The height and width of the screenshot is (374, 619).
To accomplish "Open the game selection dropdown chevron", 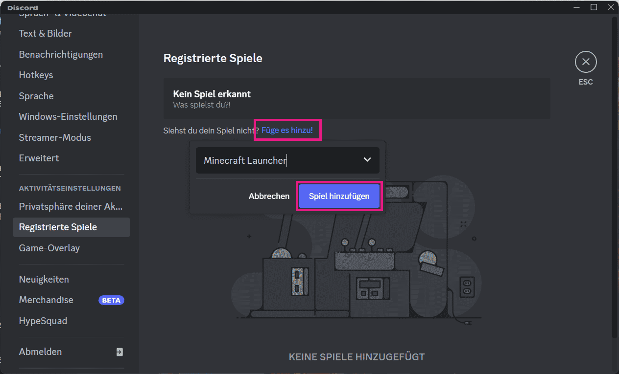I will 367,160.
